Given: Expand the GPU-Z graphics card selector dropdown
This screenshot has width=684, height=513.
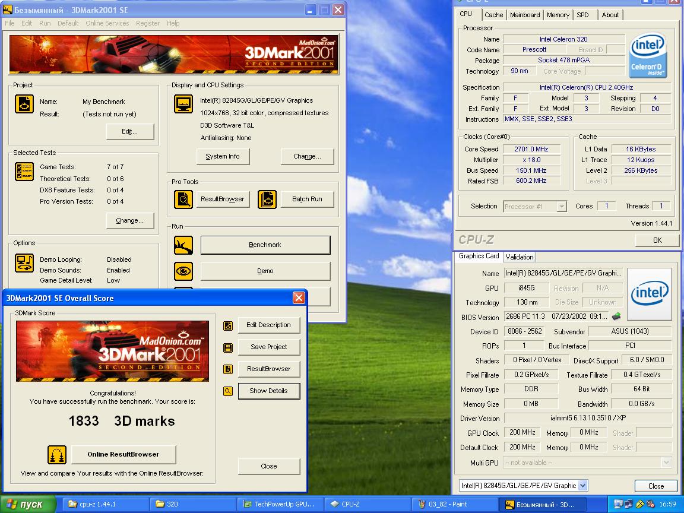Looking at the screenshot, I should point(583,485).
